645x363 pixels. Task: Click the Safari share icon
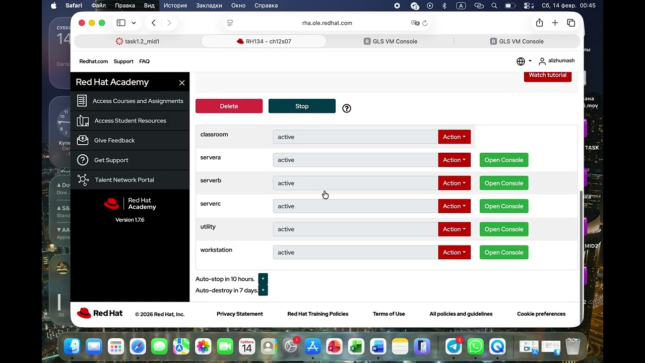coord(539,23)
